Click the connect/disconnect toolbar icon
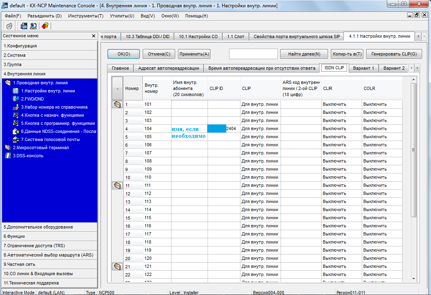Viewport: 431px width, 295px height. [x=9, y=26]
